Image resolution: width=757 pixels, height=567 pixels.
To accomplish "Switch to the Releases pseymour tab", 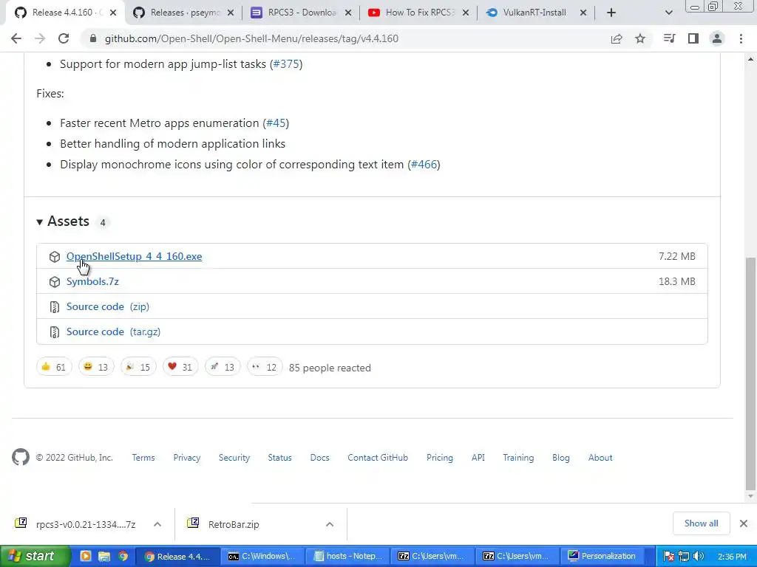I will coord(185,13).
